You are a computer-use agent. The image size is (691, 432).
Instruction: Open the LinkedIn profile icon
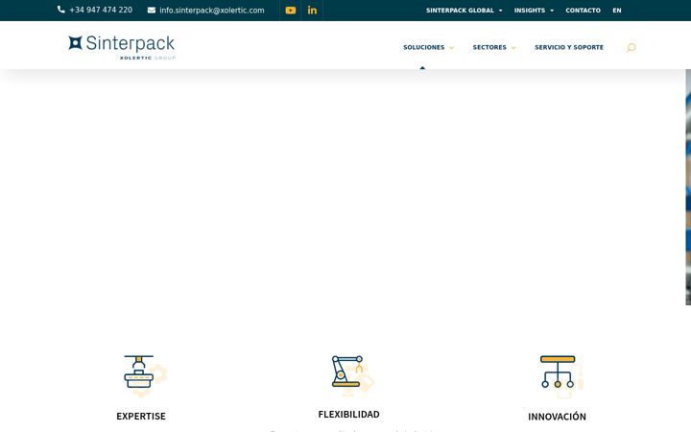[312, 11]
